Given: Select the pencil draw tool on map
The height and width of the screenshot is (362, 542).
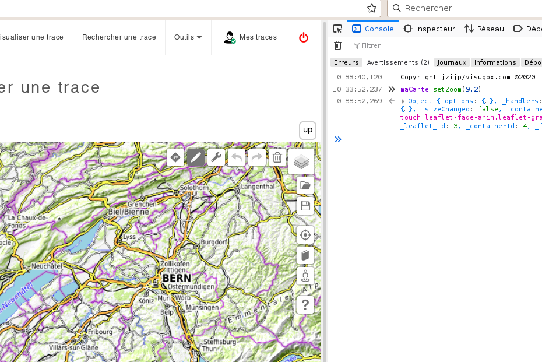Looking at the screenshot, I should click(196, 157).
